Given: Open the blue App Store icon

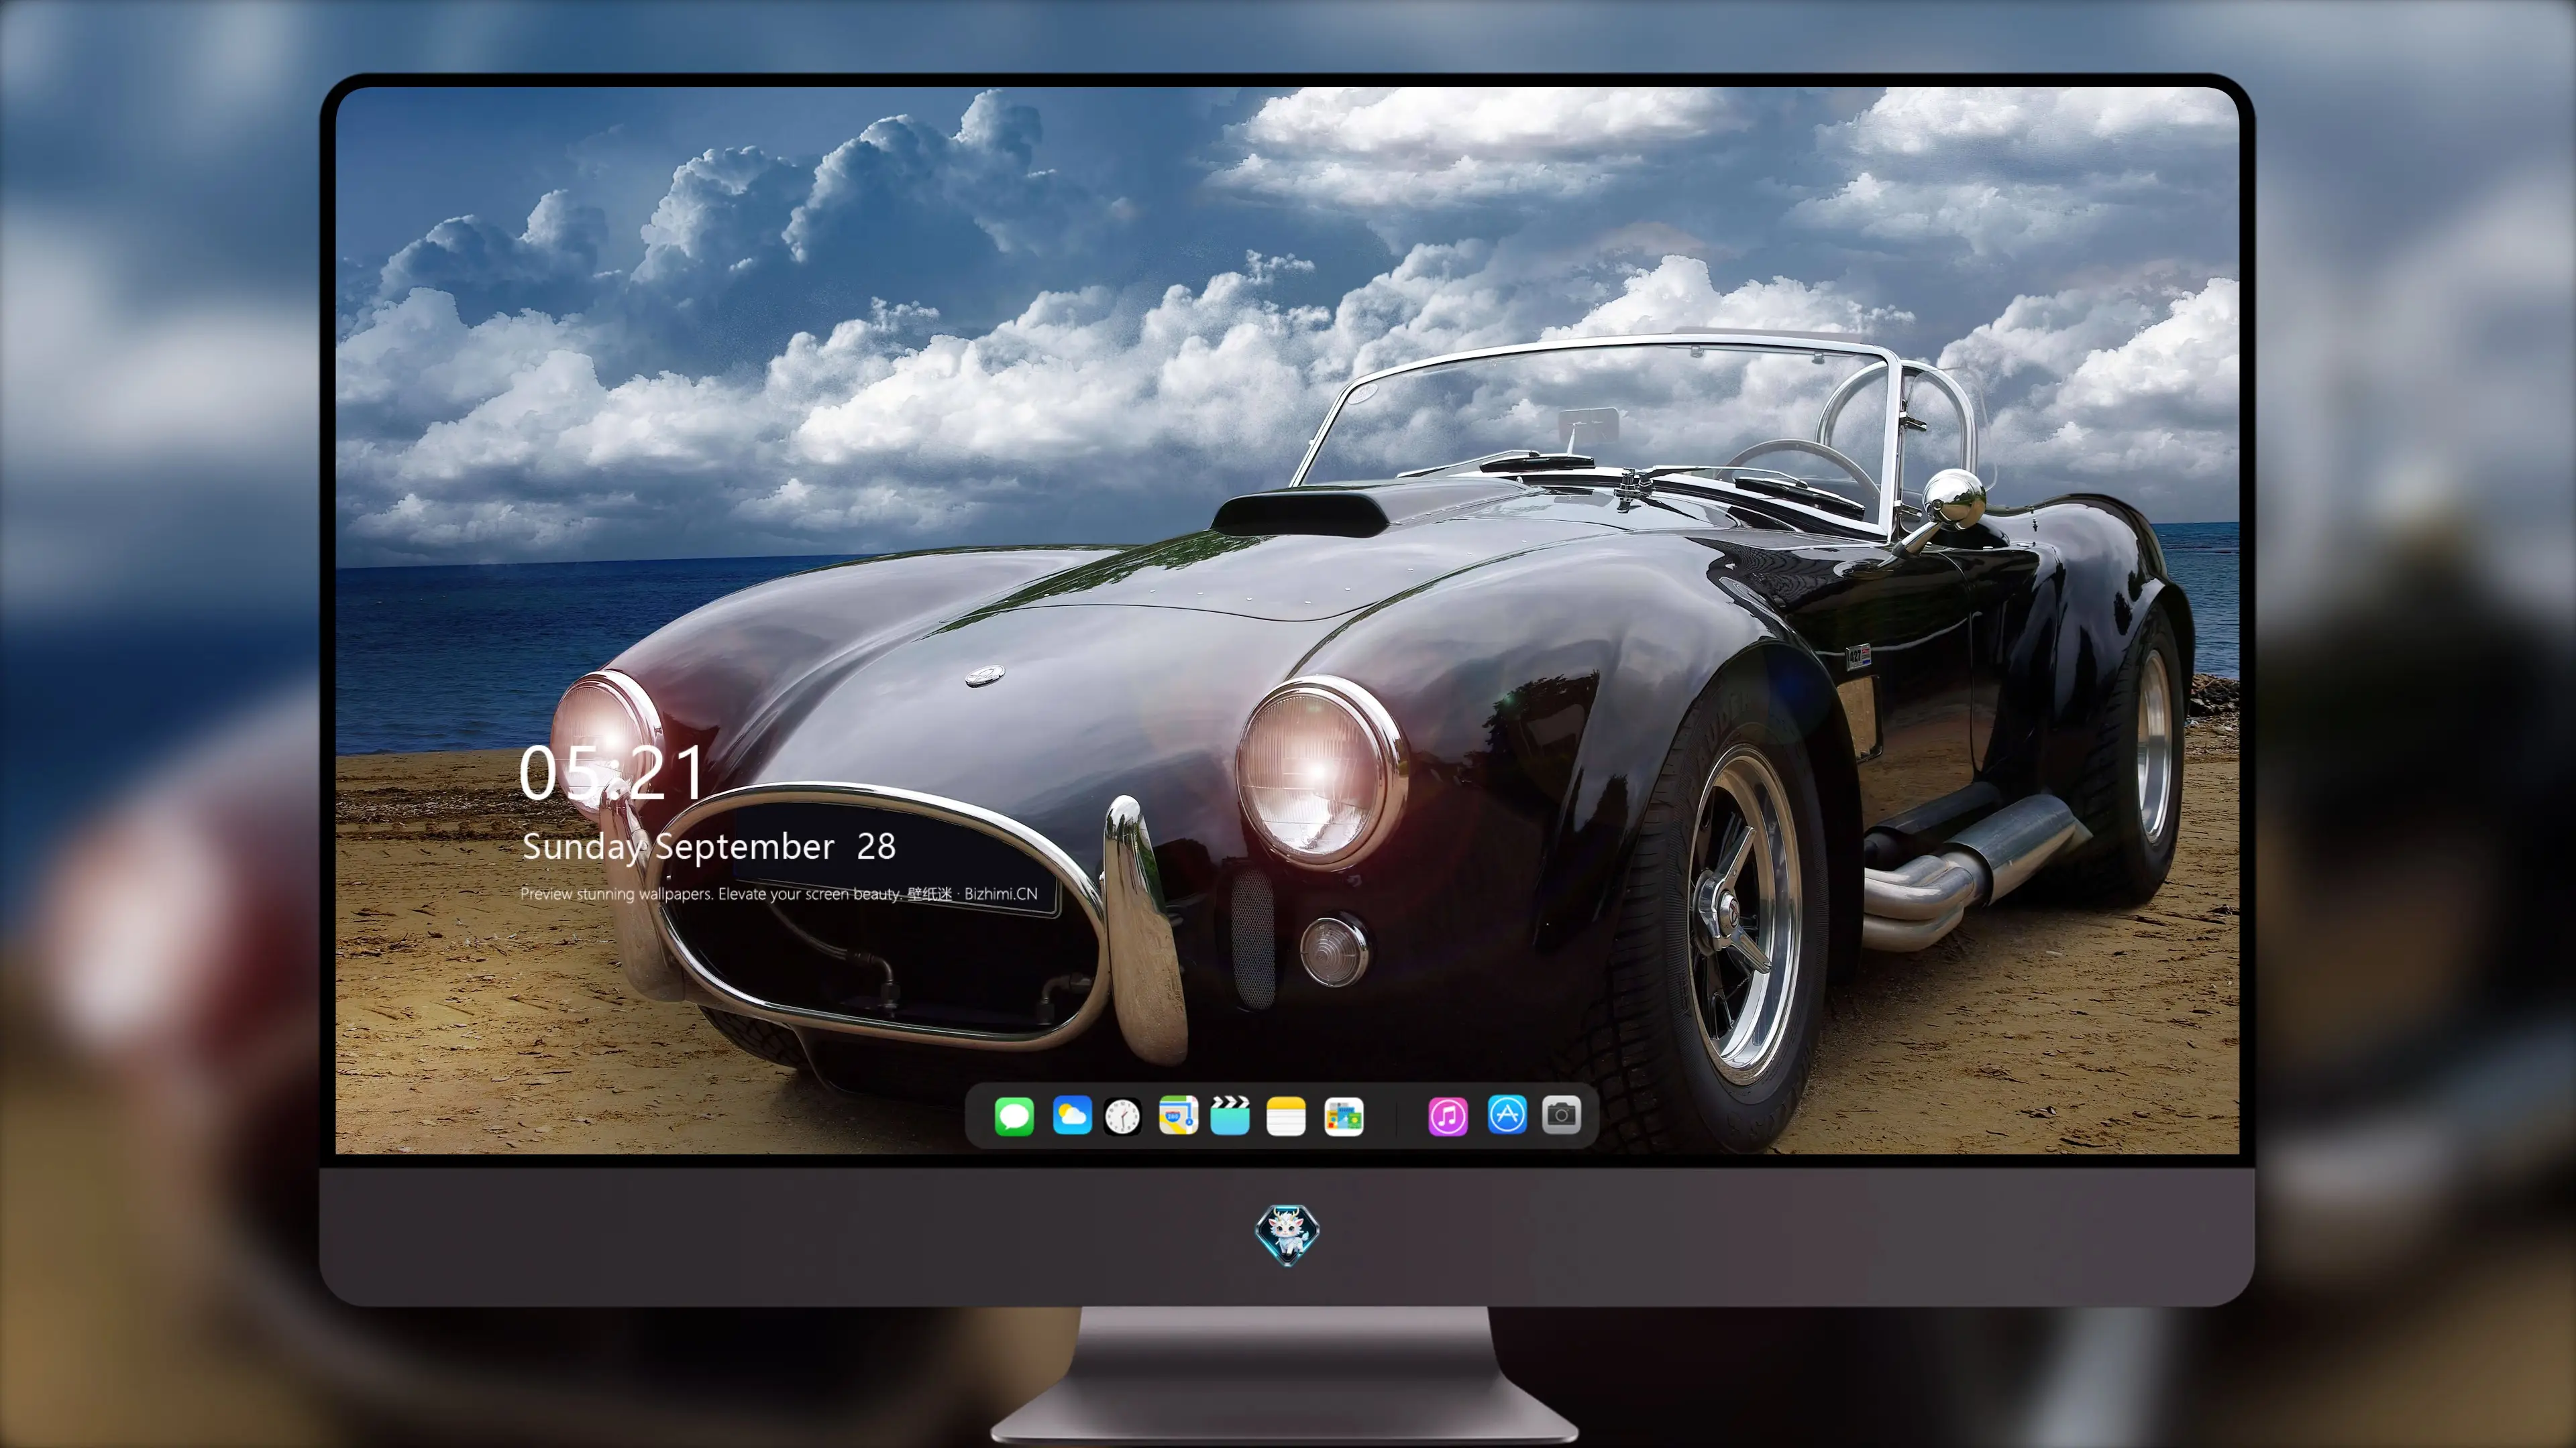Looking at the screenshot, I should [1507, 1115].
